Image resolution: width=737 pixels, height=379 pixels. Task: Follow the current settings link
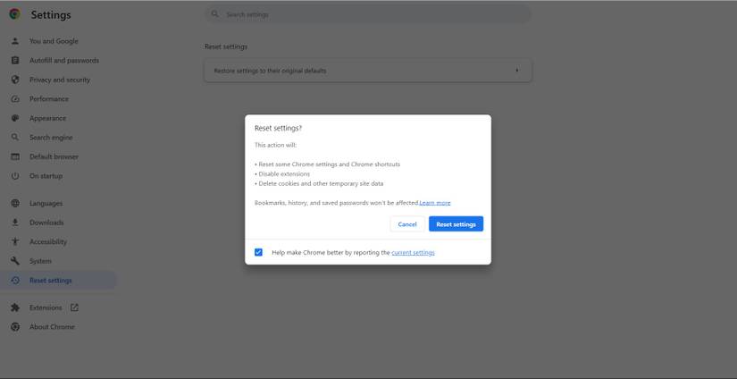[x=413, y=253]
